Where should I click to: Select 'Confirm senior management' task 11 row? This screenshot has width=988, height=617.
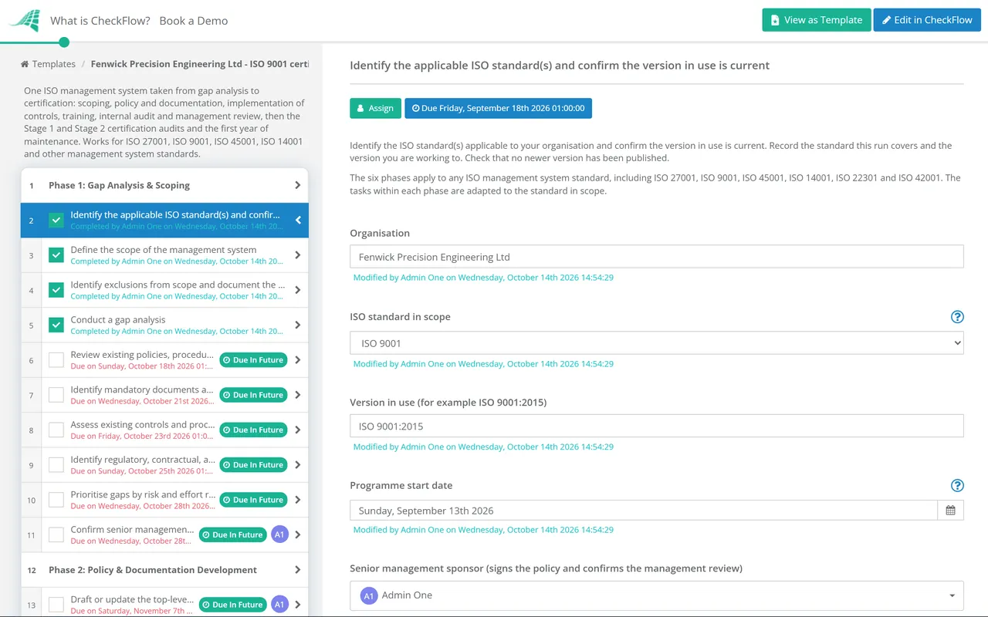pyautogui.click(x=164, y=534)
